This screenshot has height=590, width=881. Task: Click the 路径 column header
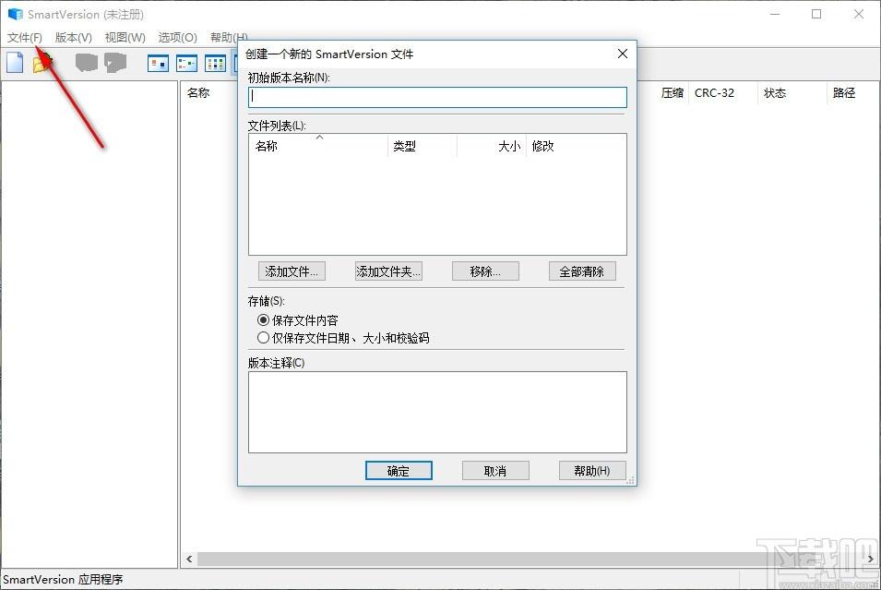tap(844, 93)
